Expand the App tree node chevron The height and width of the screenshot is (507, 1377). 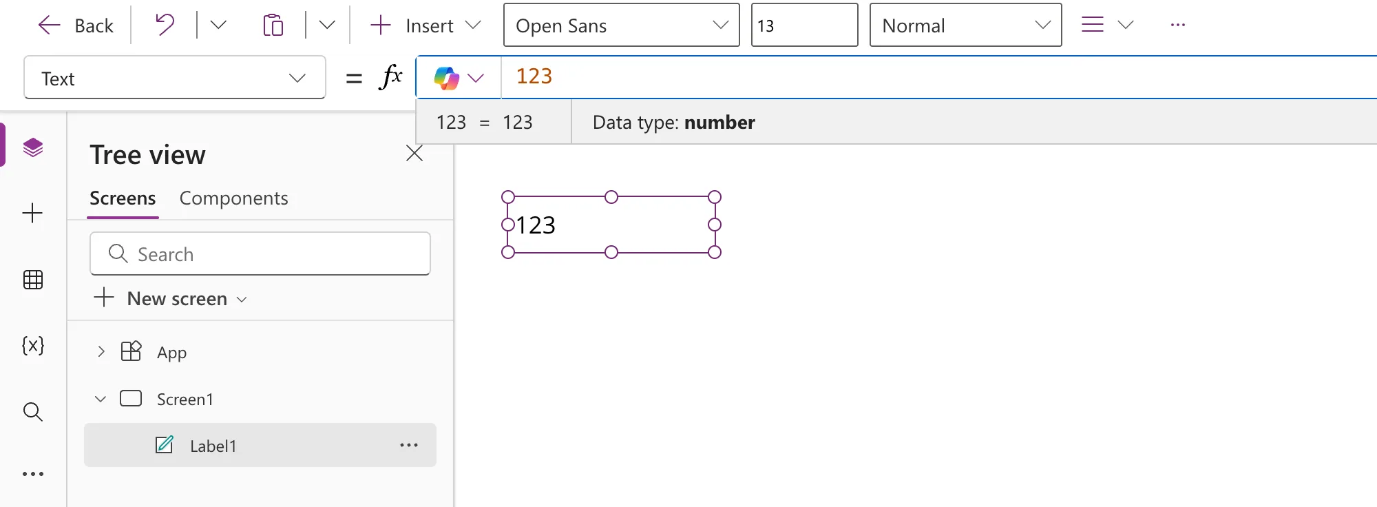click(x=101, y=352)
